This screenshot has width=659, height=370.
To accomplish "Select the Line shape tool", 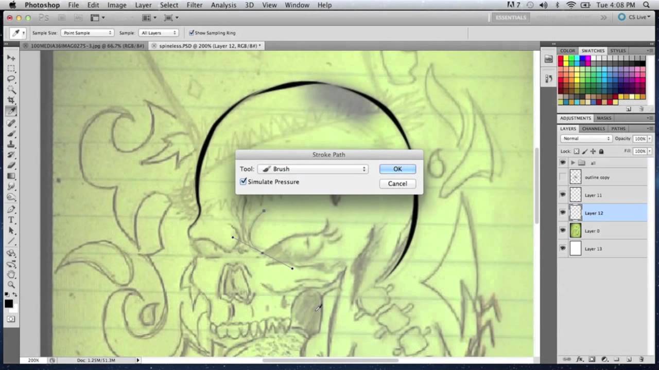I will pyautogui.click(x=11, y=240).
